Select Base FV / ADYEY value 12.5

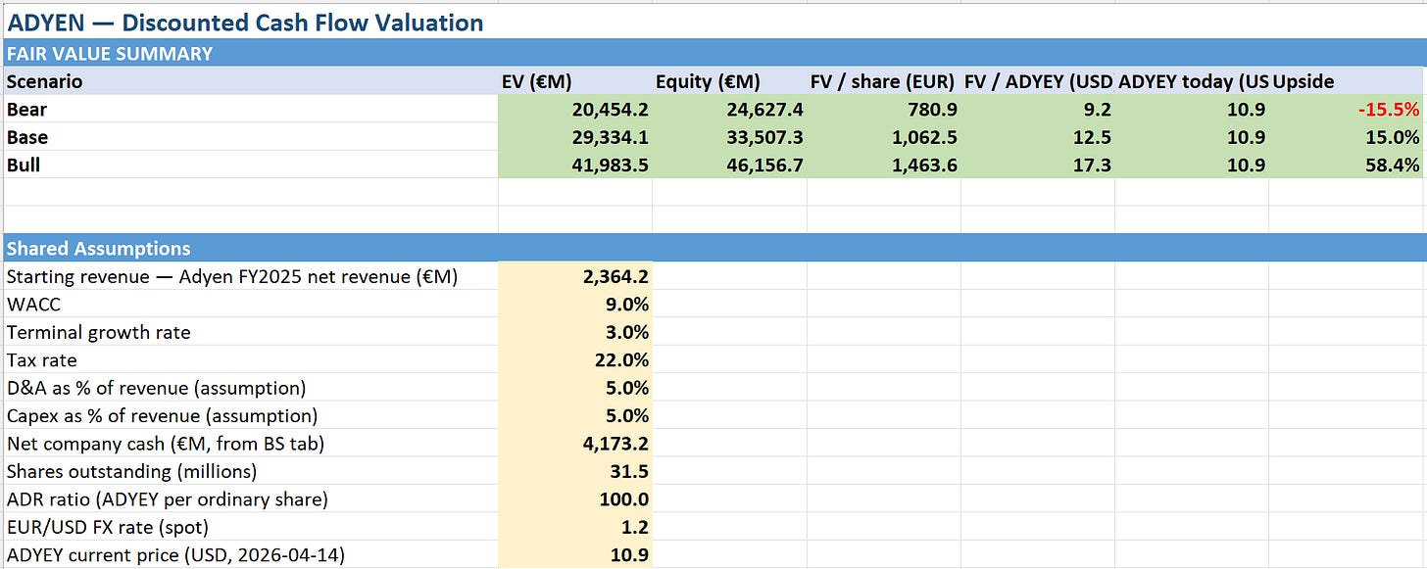(x=1038, y=137)
